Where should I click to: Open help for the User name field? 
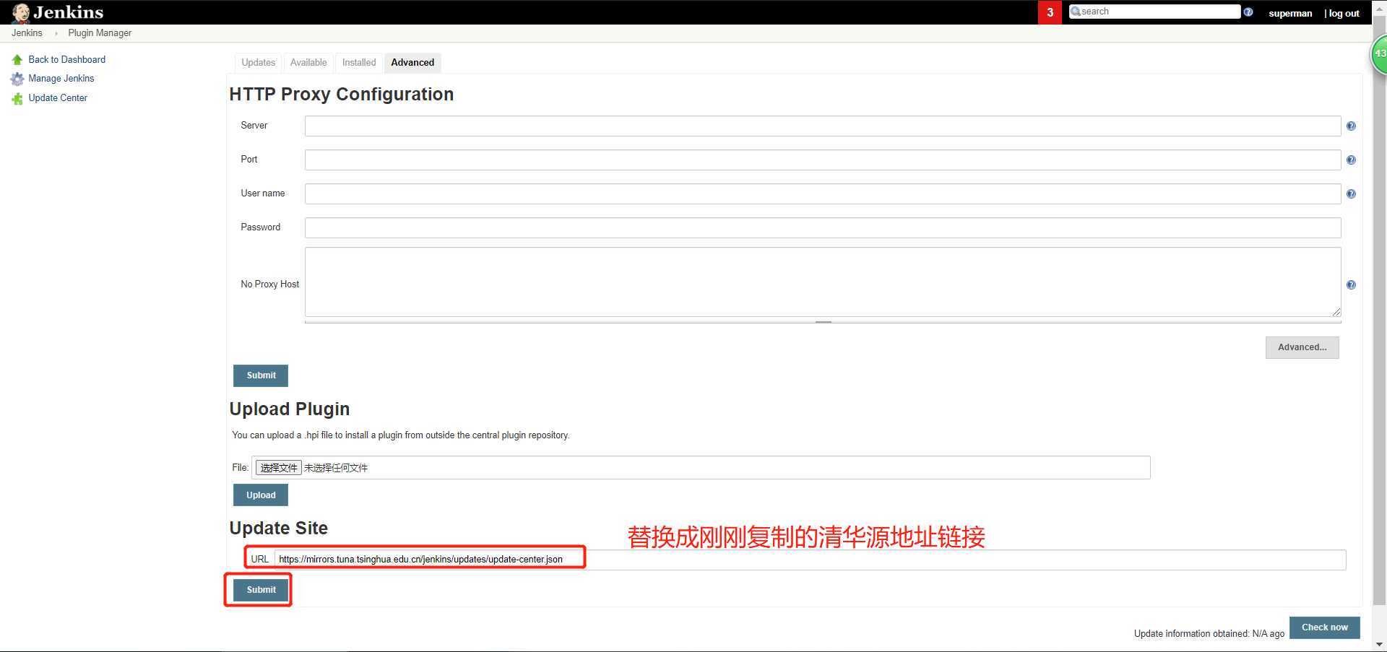tap(1351, 194)
